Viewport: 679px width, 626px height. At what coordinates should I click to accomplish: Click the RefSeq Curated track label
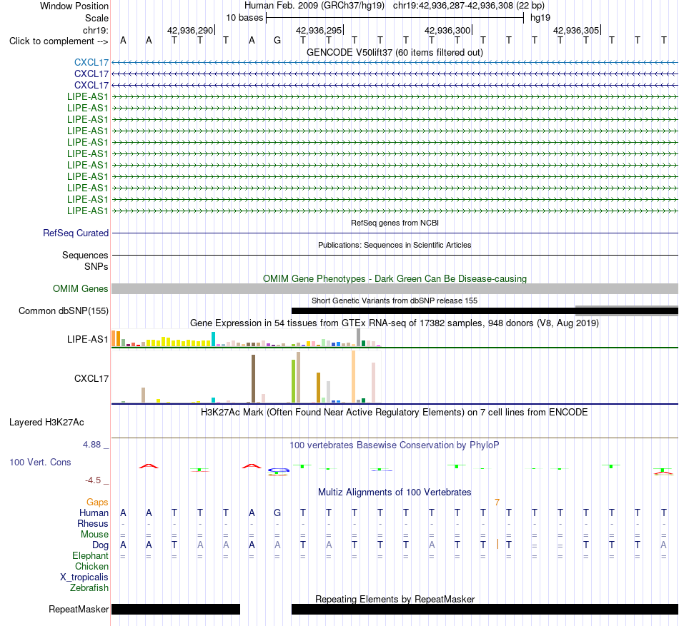click(75, 233)
